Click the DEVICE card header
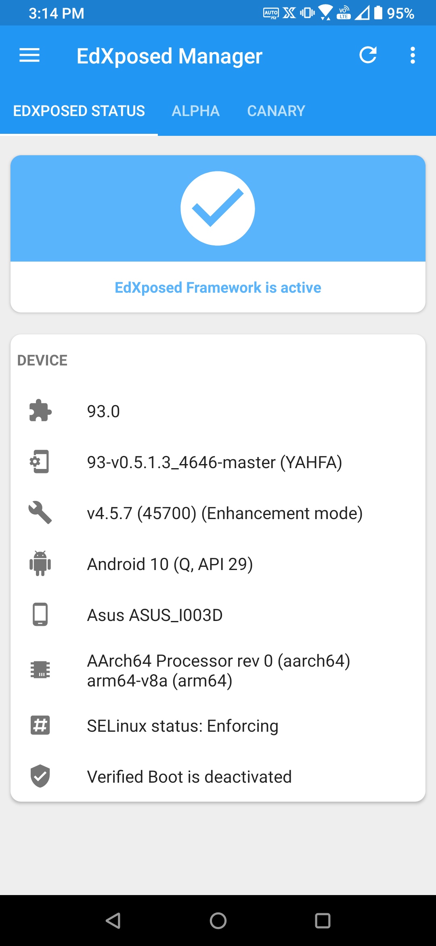Screen dimensions: 436x946 coord(42,360)
